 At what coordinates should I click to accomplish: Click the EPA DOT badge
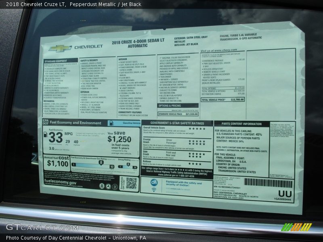(x=46, y=122)
